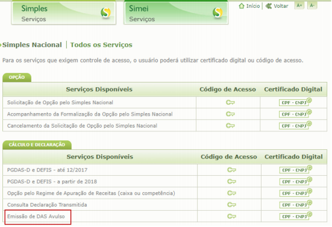Open Opção pelo Regime de Apuração de Receitas
The width and height of the screenshot is (332, 227).
tap(91, 193)
